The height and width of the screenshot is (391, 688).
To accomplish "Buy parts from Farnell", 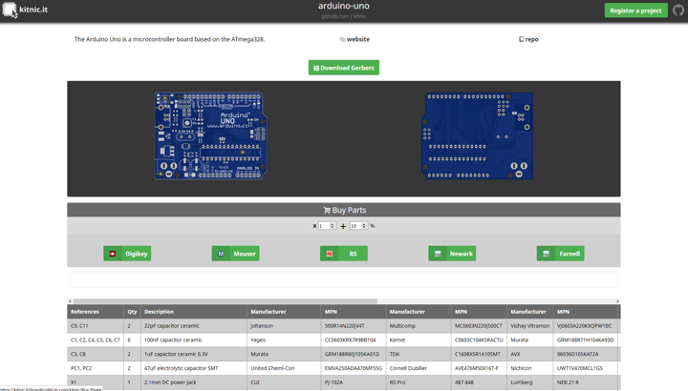I will 560,254.
